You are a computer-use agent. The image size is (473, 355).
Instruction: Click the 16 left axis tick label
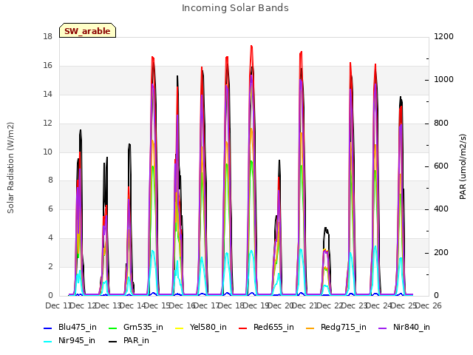48,66
